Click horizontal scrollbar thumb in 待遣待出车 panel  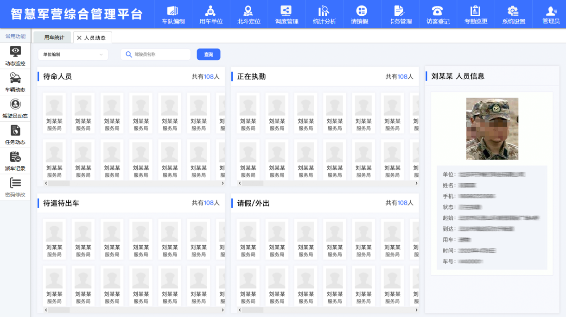pos(59,310)
